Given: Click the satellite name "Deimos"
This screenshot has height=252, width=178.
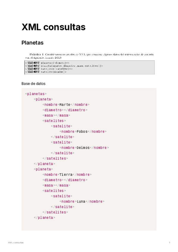Looking at the screenshot, I should pyautogui.click(x=83, y=147).
